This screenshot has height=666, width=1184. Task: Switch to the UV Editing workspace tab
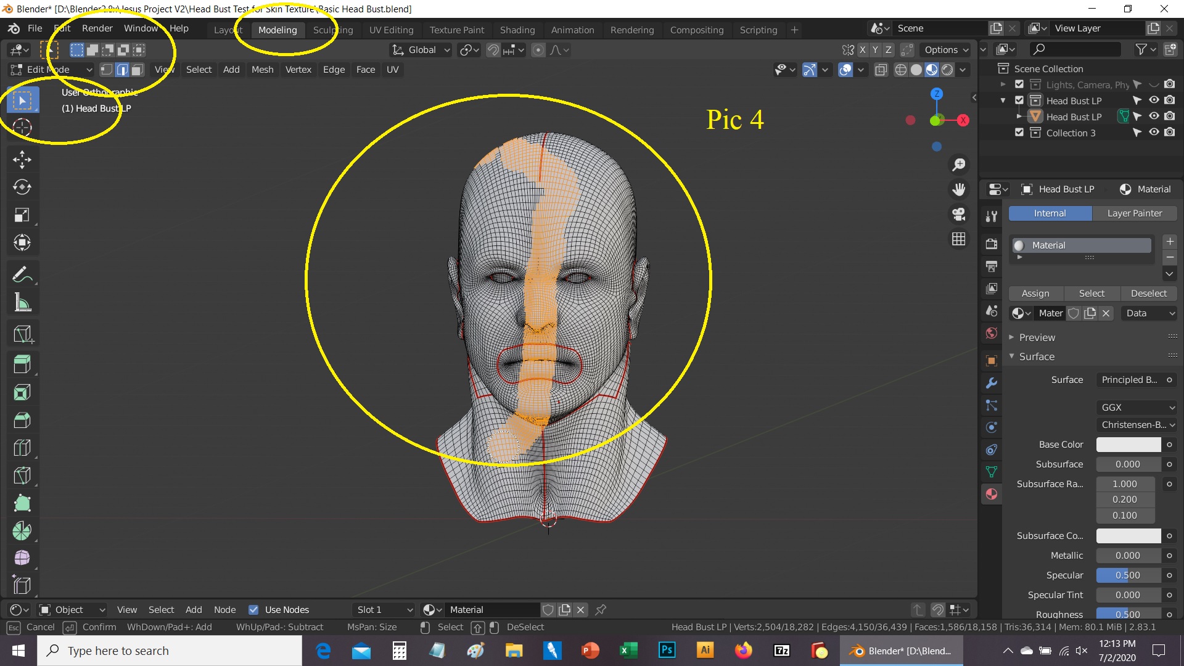point(391,30)
